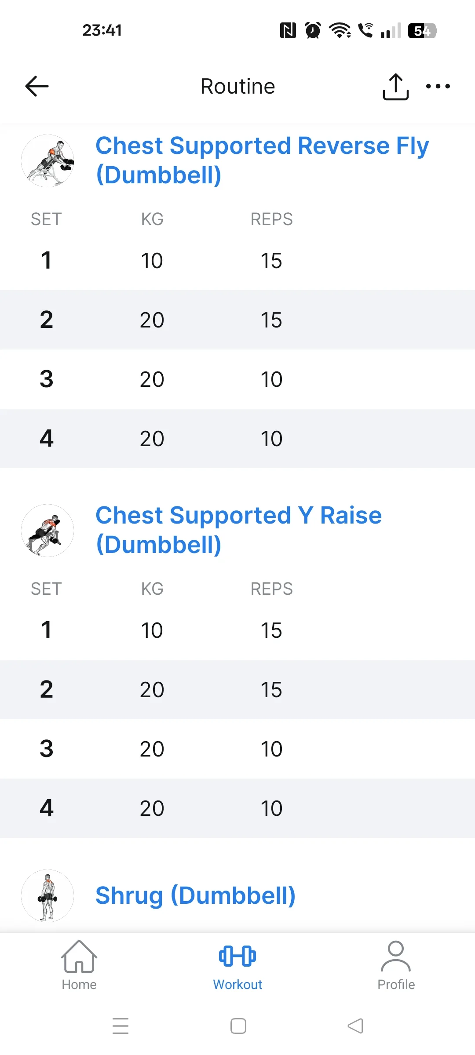Select set 1 row of Reverse Fly

[237, 261]
